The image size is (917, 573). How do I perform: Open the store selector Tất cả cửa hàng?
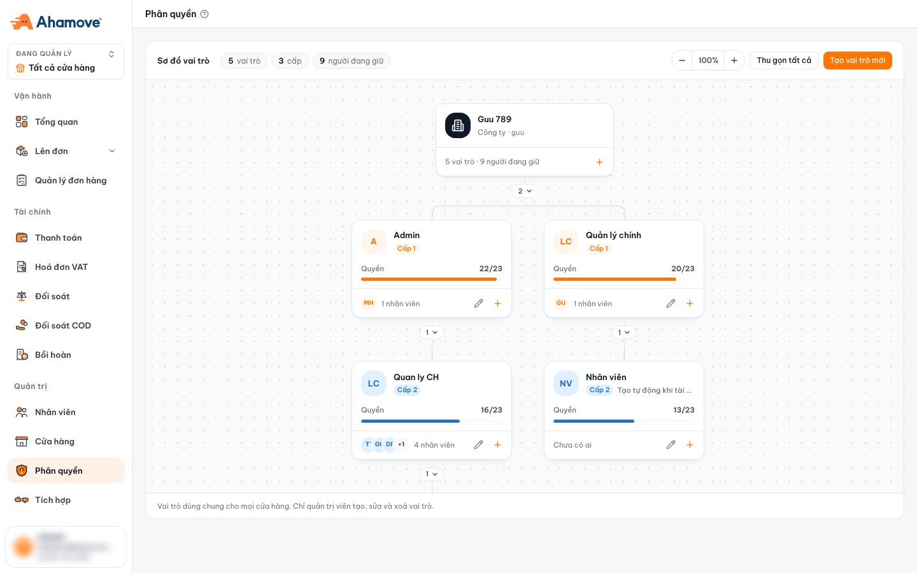pyautogui.click(x=66, y=61)
